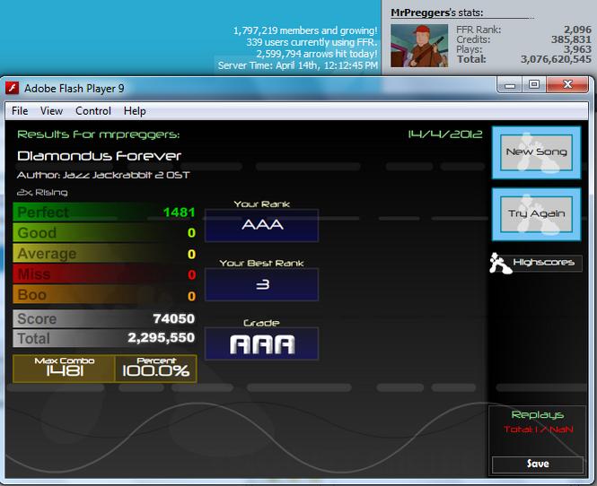Viewport: 597px width, 486px height.
Task: Open the File menu
Action: click(x=20, y=111)
